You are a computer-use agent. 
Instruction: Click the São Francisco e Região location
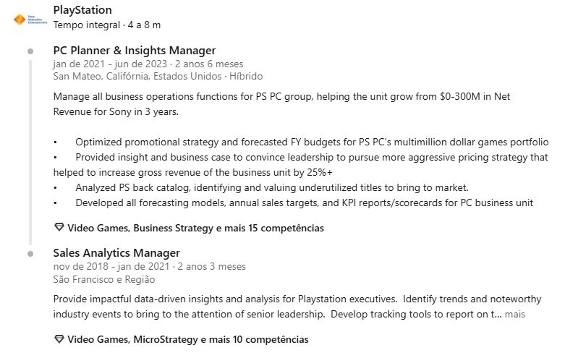pyautogui.click(x=104, y=279)
